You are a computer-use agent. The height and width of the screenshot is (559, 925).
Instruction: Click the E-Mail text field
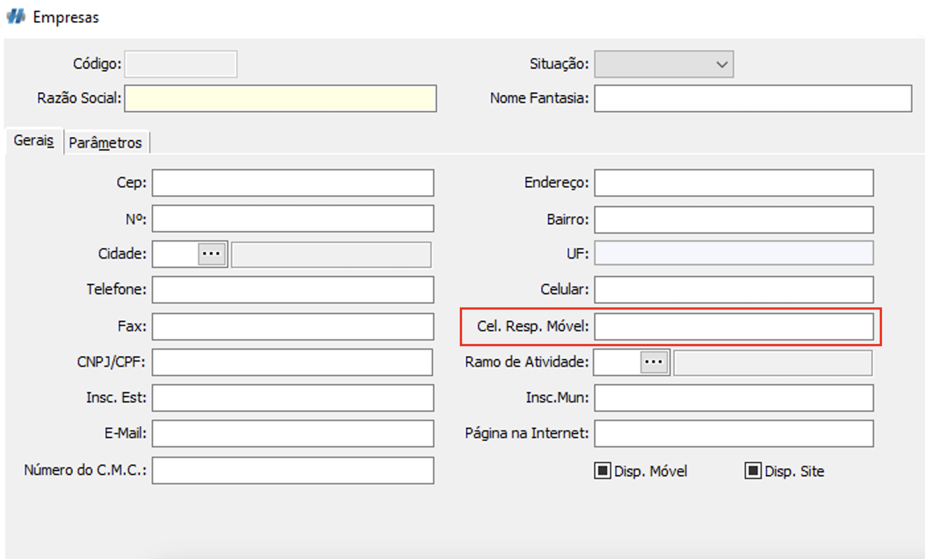click(293, 433)
